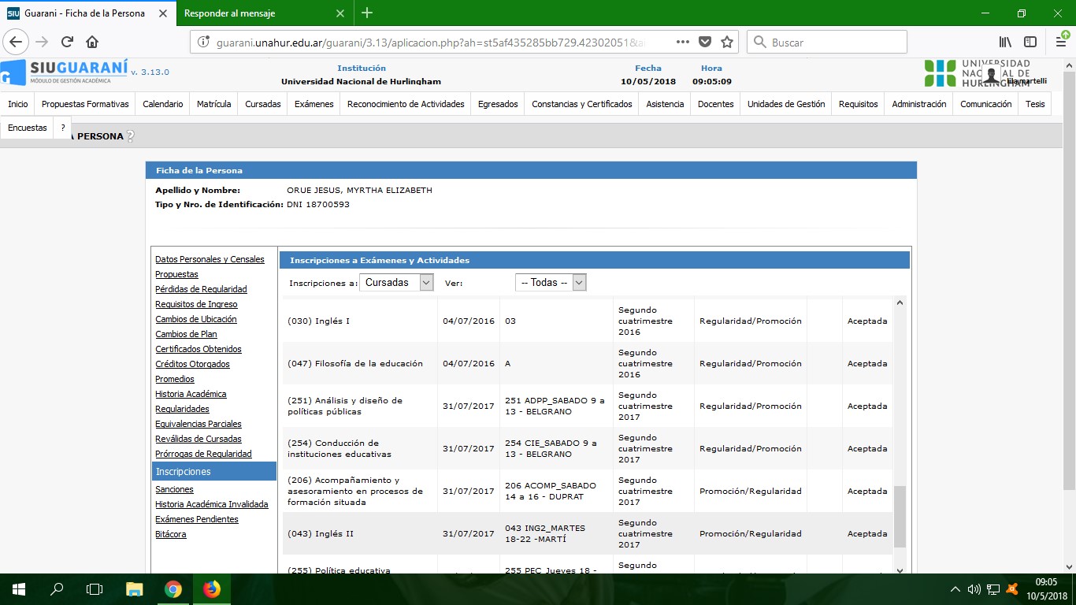The width and height of the screenshot is (1076, 605).
Task: Open Windows search magnifier on taskbar
Action: click(57, 588)
